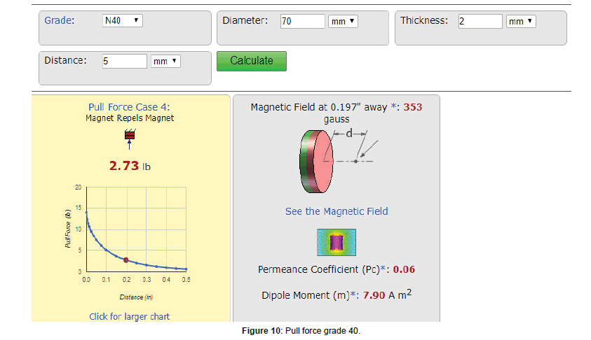Click the pull force curve chart
This screenshot has width=591, height=340.
(x=135, y=231)
